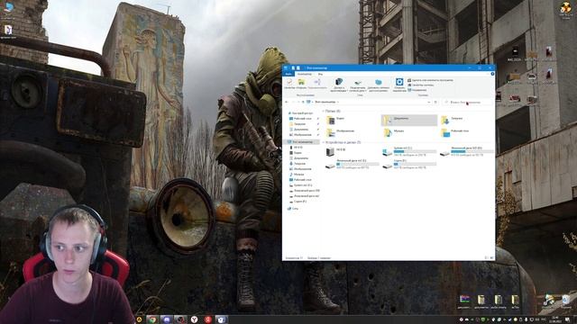
Task: Switch to the Компьютер ribbon tab
Action: point(305,74)
